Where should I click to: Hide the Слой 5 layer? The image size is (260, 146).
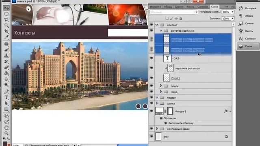pyautogui.click(x=152, y=77)
